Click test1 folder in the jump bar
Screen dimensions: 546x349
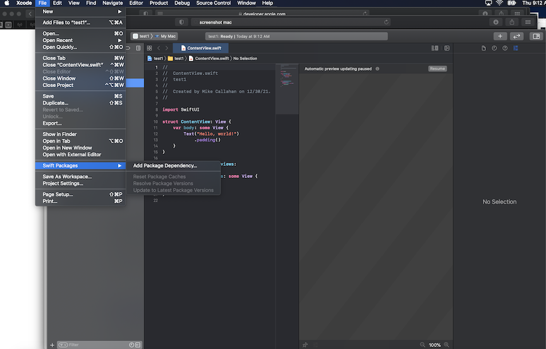pos(176,59)
